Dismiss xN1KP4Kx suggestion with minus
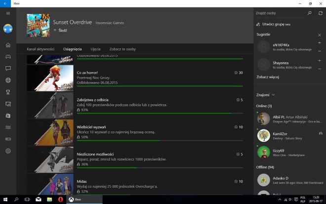This screenshot has height=204, width=326. (x=320, y=51)
